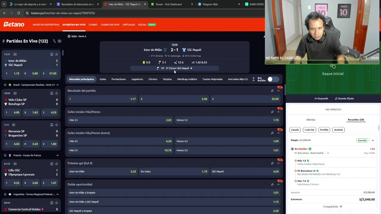This screenshot has height=214, width=381.
Task: Go back with the browser back arrow
Action: pyautogui.click(x=4, y=13)
